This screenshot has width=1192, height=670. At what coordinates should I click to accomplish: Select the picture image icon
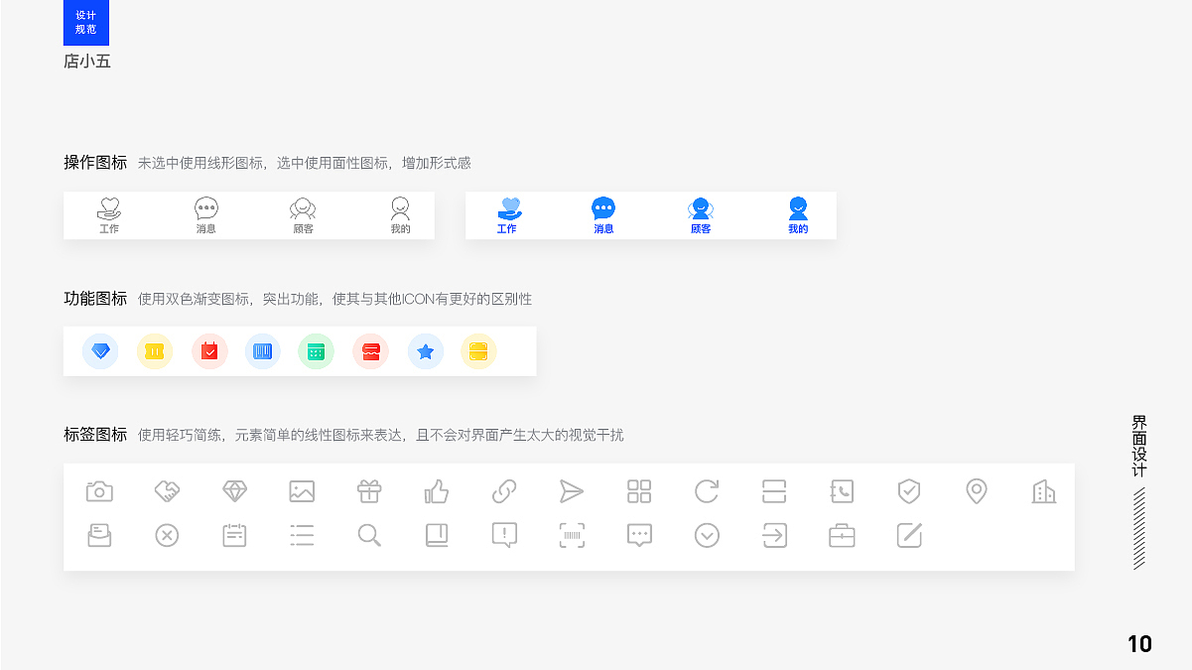(x=302, y=491)
